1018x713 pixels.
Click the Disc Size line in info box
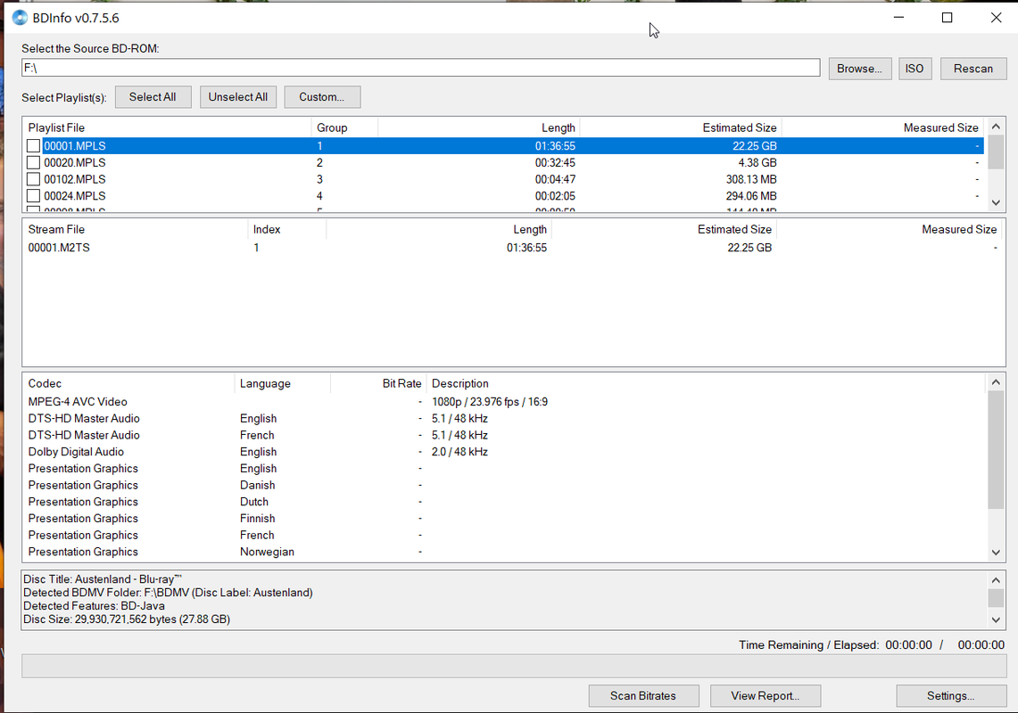127,619
